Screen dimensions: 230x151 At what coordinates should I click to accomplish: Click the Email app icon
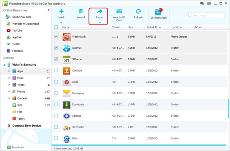(x=66, y=82)
